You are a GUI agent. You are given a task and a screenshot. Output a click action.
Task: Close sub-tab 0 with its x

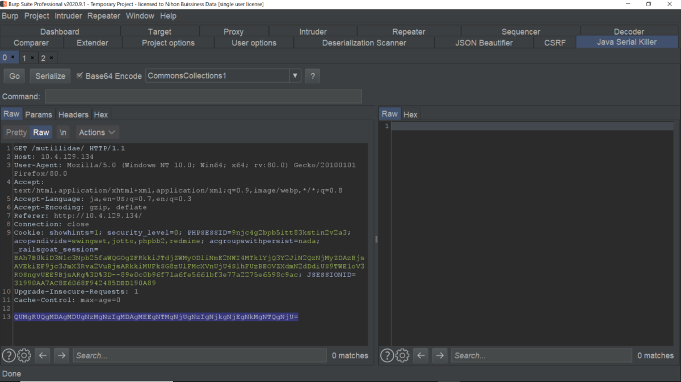(12, 58)
